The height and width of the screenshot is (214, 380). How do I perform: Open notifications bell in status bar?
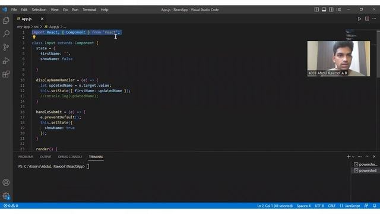tap(375, 206)
